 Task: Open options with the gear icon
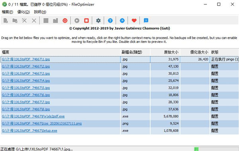[x=98, y=20]
